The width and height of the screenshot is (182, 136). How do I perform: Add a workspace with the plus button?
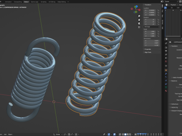68,2
